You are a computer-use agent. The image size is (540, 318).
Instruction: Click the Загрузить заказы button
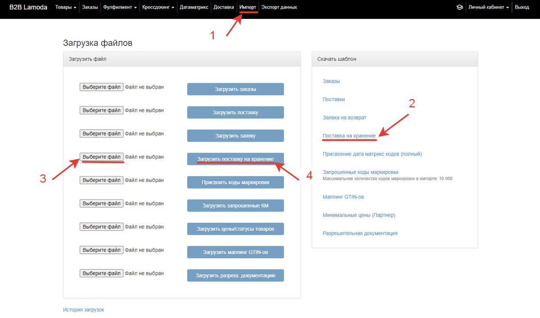[x=235, y=89]
